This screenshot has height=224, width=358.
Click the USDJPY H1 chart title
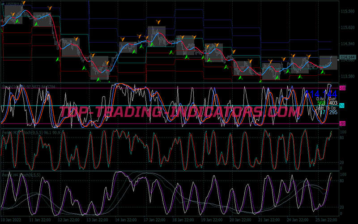point(15,4)
